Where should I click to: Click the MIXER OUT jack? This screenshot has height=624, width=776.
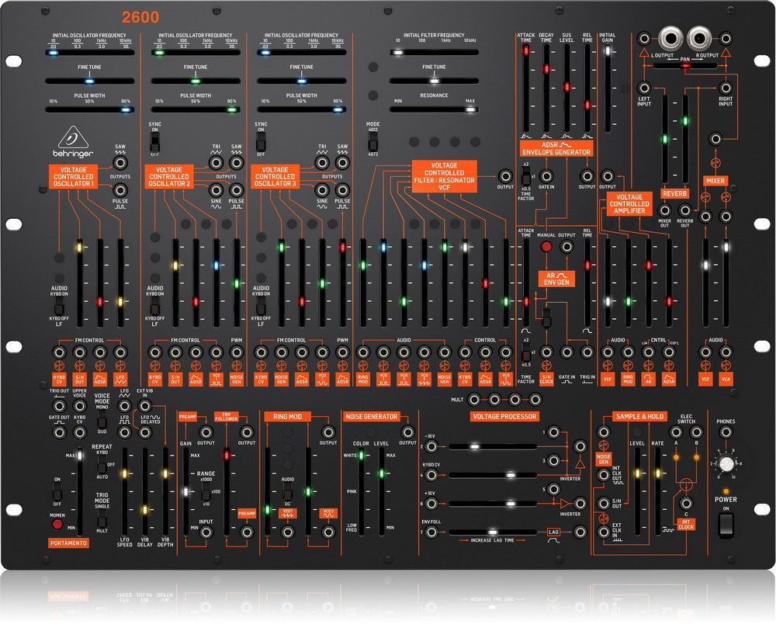click(x=664, y=210)
